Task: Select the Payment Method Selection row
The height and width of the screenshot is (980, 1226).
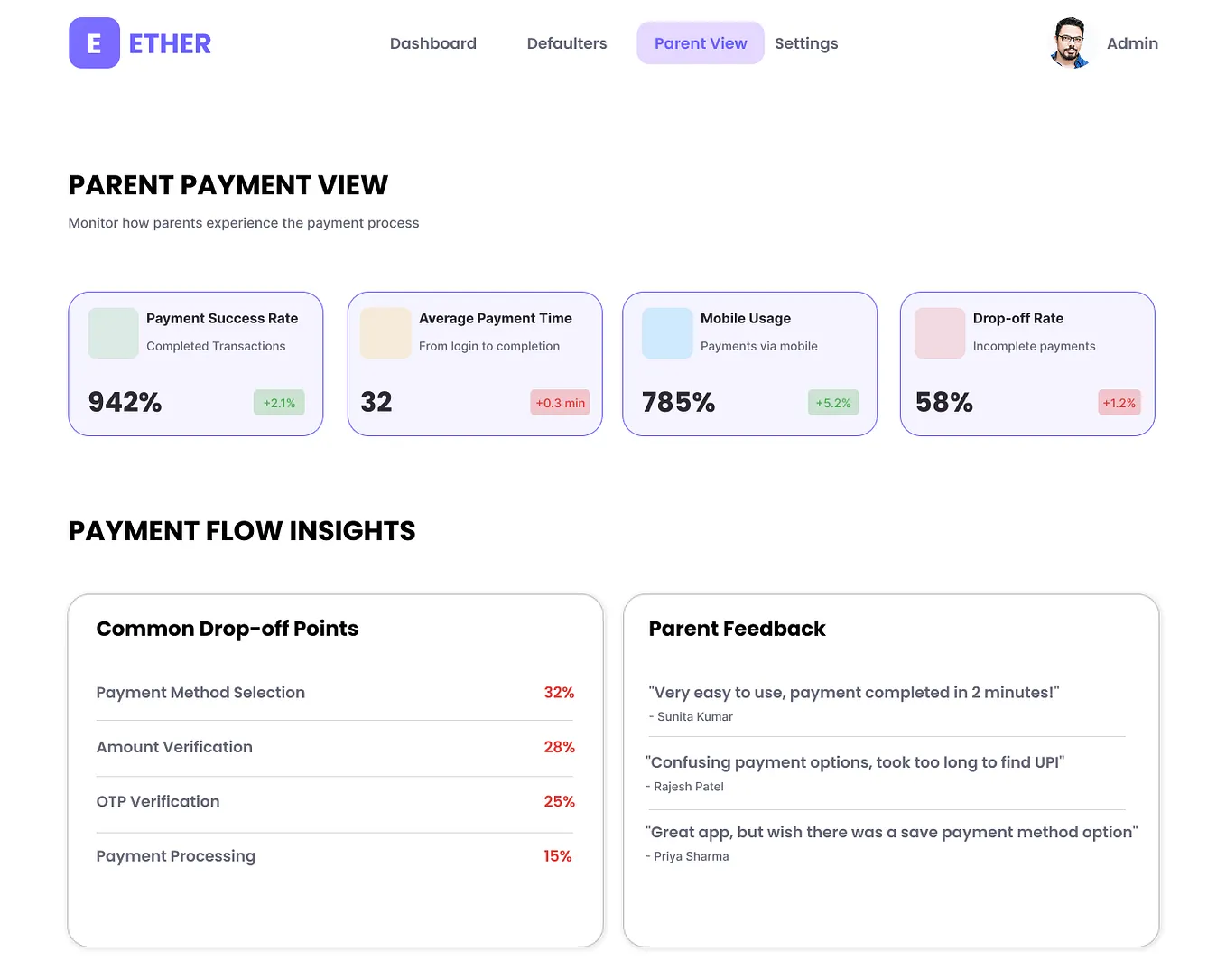Action: point(335,693)
